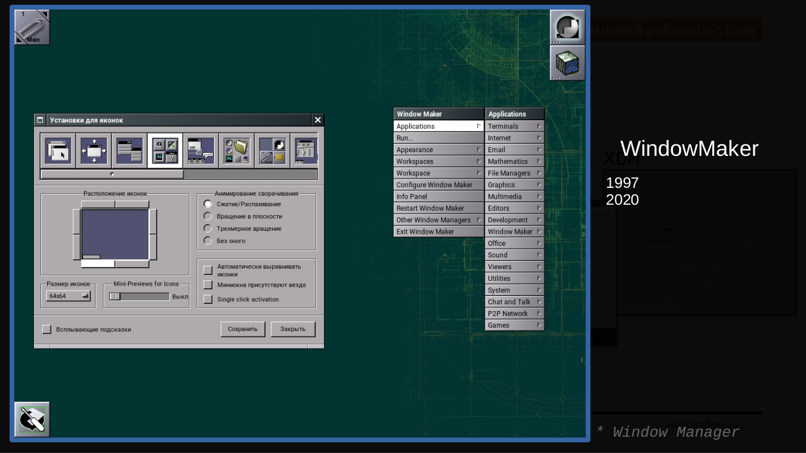Open the search path section icon with folder
This screenshot has width=806, height=453.
[x=236, y=150]
